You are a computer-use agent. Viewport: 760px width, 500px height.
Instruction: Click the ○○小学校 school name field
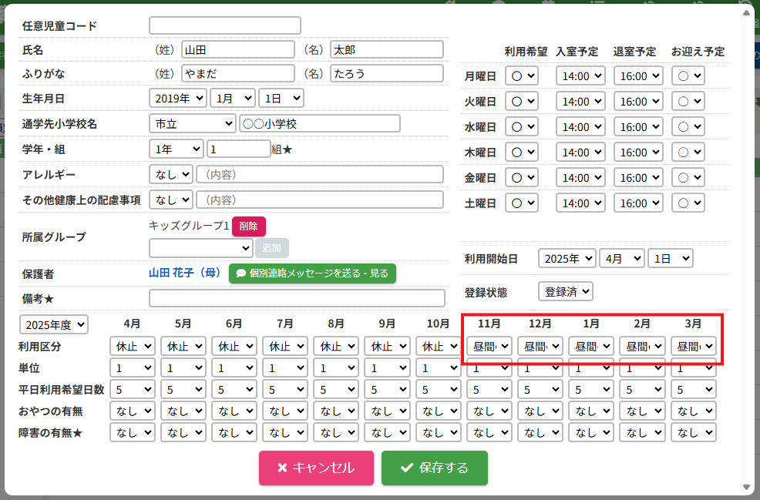(x=319, y=124)
